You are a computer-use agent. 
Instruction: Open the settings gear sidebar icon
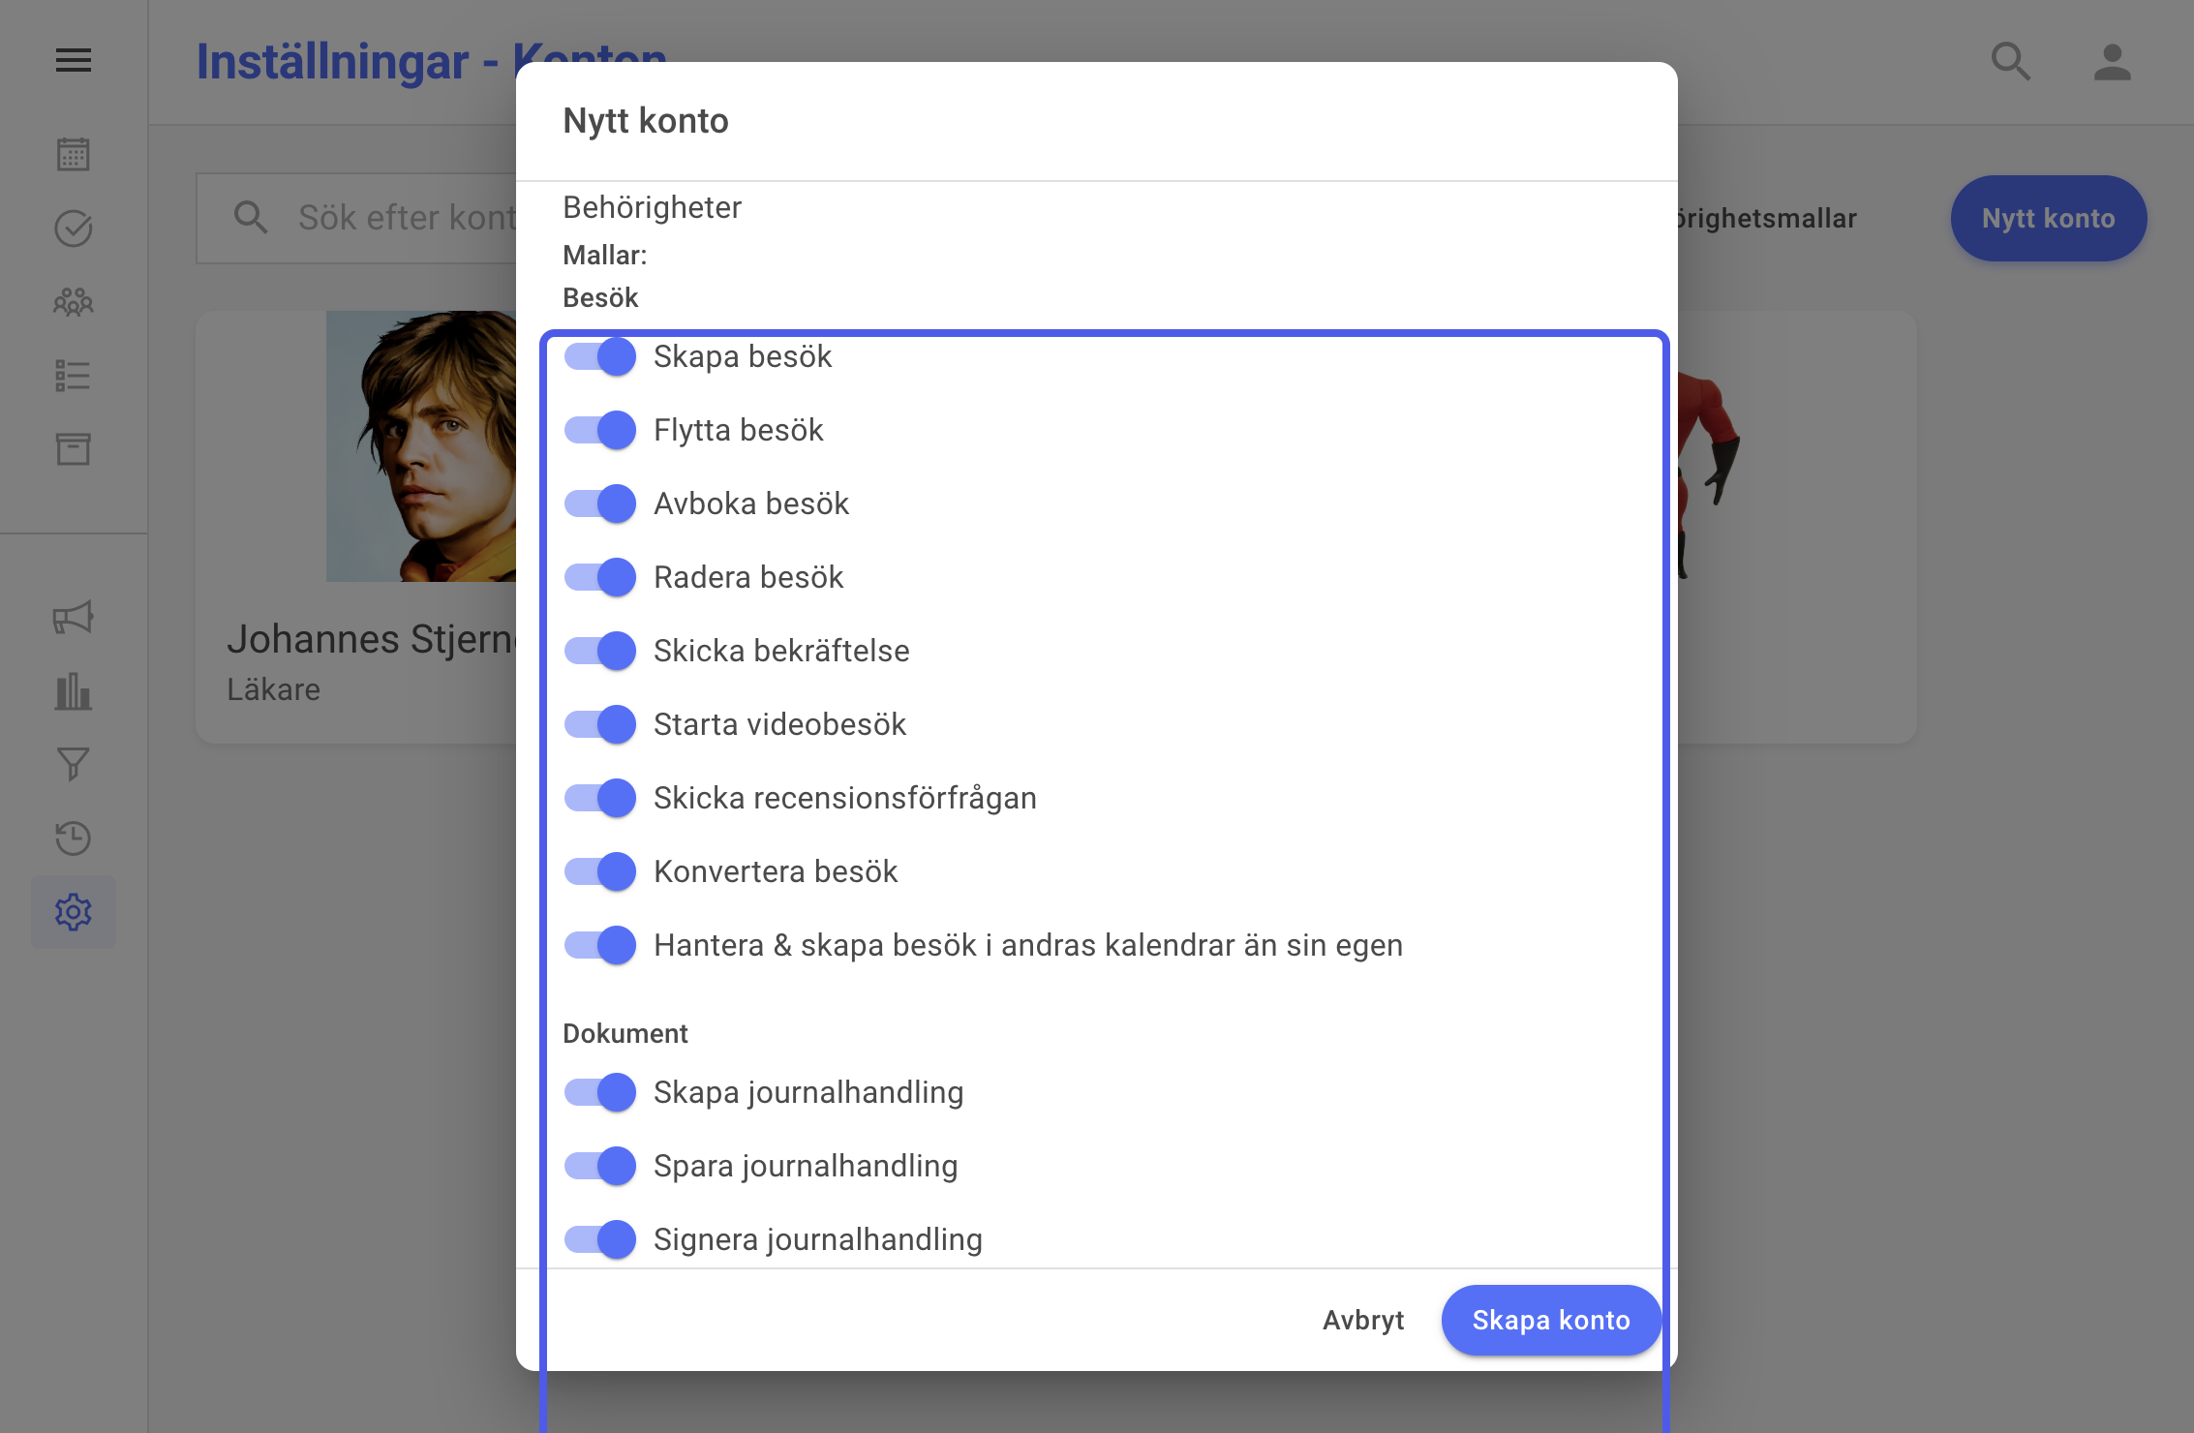point(74,912)
